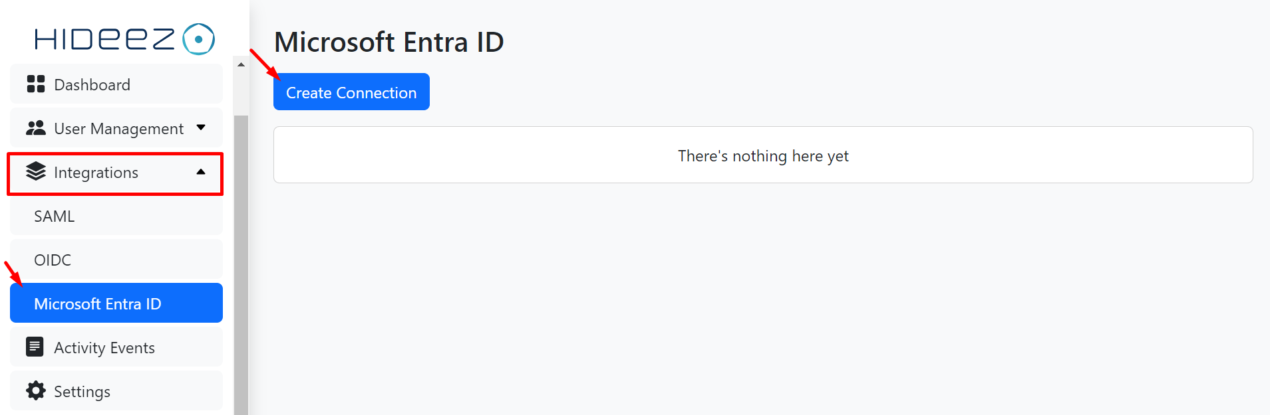
Task: Click the Integrations layers icon
Action: click(x=36, y=172)
